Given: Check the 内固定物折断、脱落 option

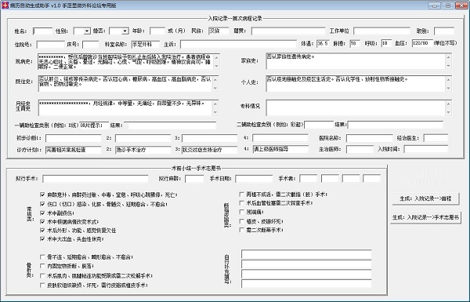Looking at the screenshot, I should (42, 266).
